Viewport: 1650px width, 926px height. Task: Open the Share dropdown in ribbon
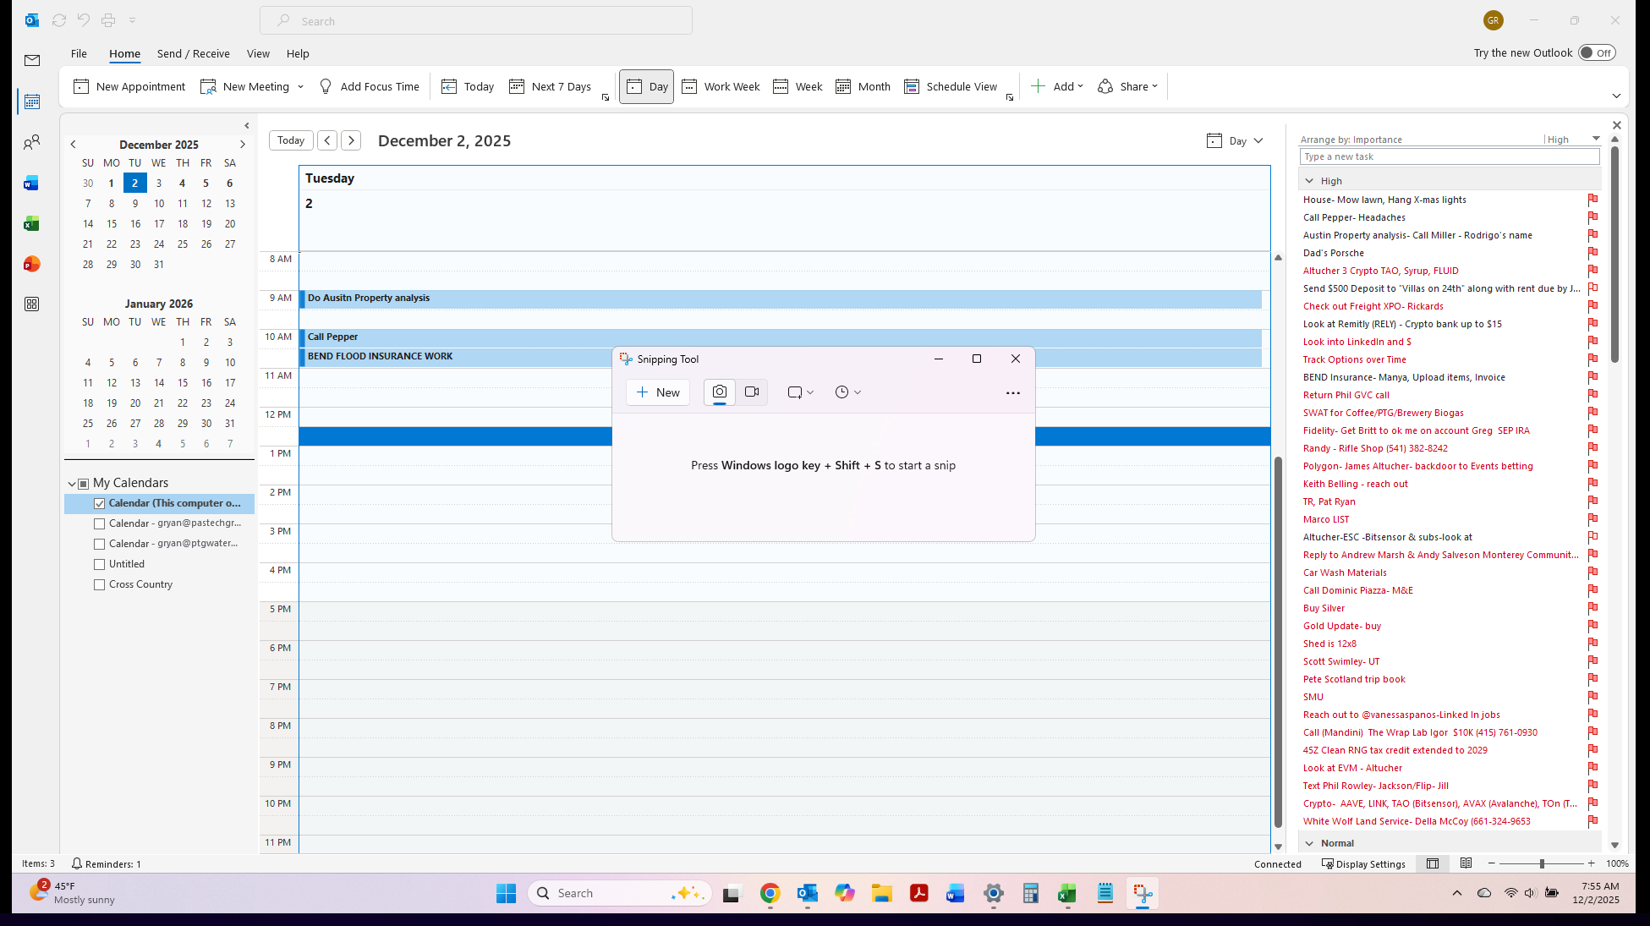tap(1128, 86)
